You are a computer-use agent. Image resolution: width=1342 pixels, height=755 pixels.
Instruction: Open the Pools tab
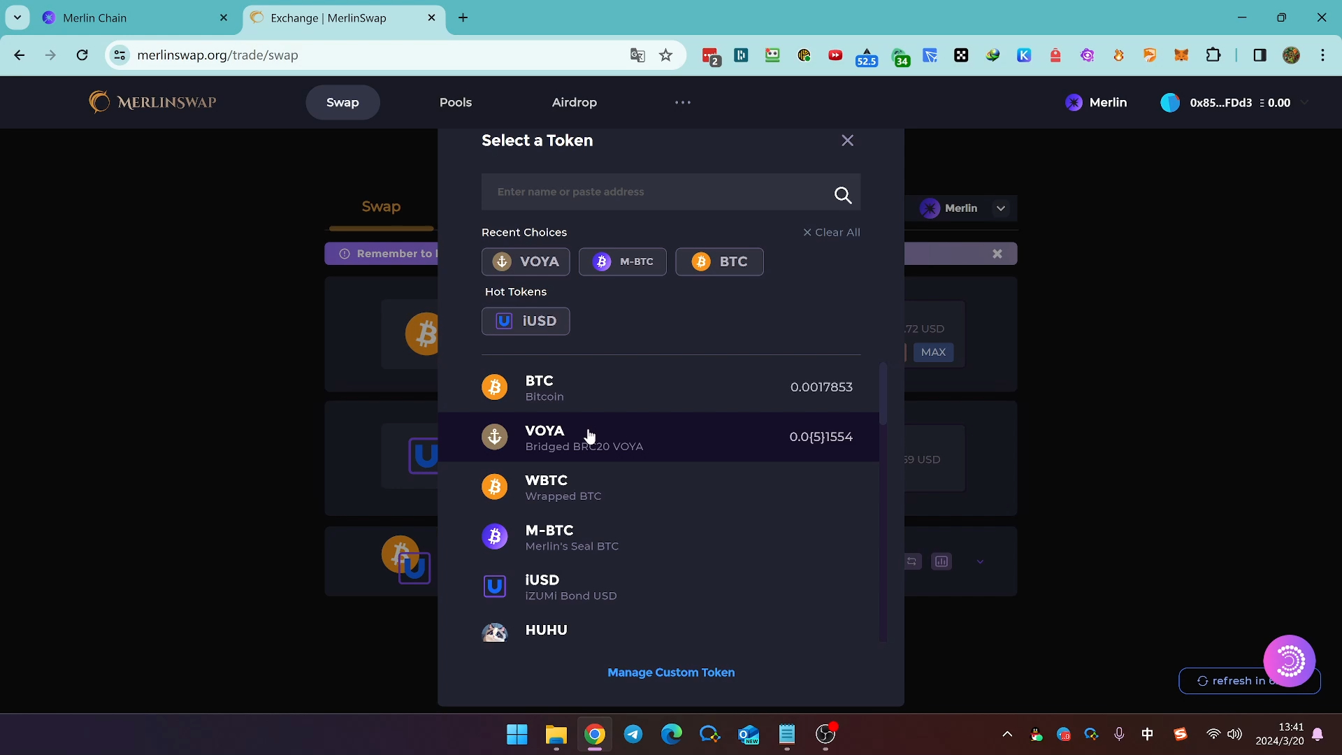455,101
